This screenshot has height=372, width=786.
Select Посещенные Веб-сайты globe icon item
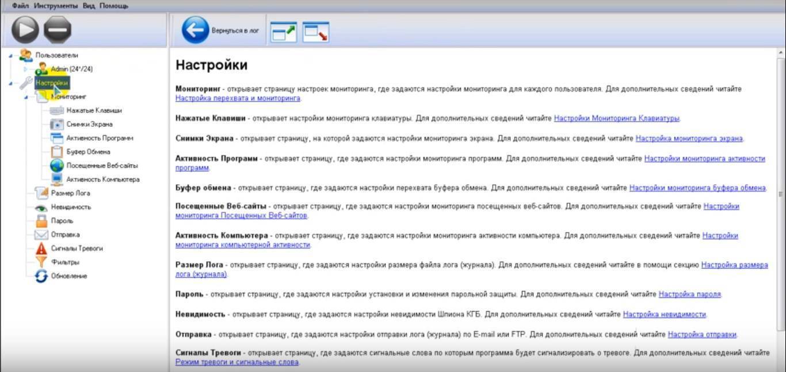pos(57,165)
